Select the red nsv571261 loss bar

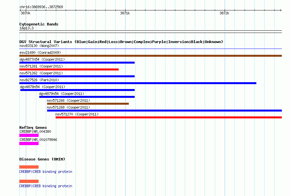[69, 69]
